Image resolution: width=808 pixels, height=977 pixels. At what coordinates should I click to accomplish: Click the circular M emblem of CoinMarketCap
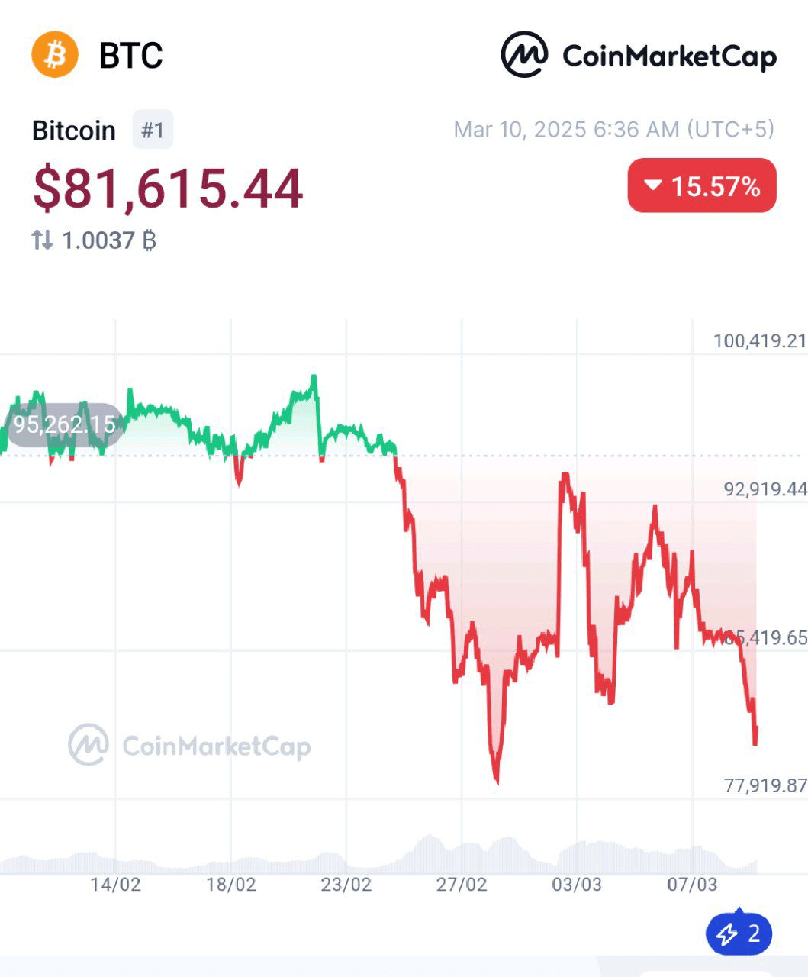coord(523,53)
